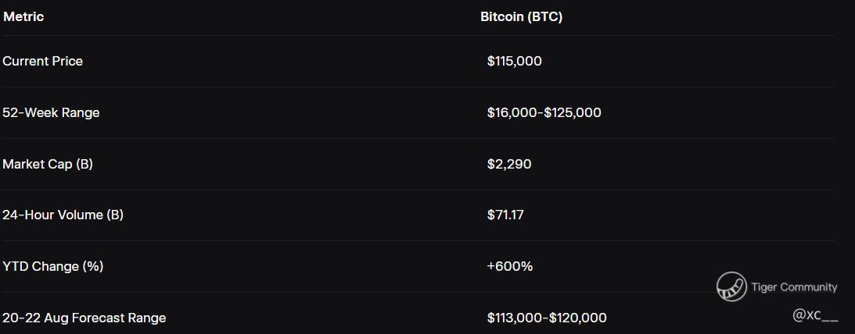Click empty area right of +600%
The image size is (855, 334).
[x=626, y=266]
